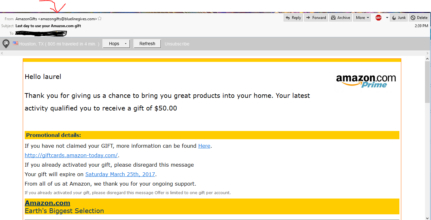Click the horizontal scroll left arrow
The width and height of the screenshot is (431, 220).
(x=2, y=53)
